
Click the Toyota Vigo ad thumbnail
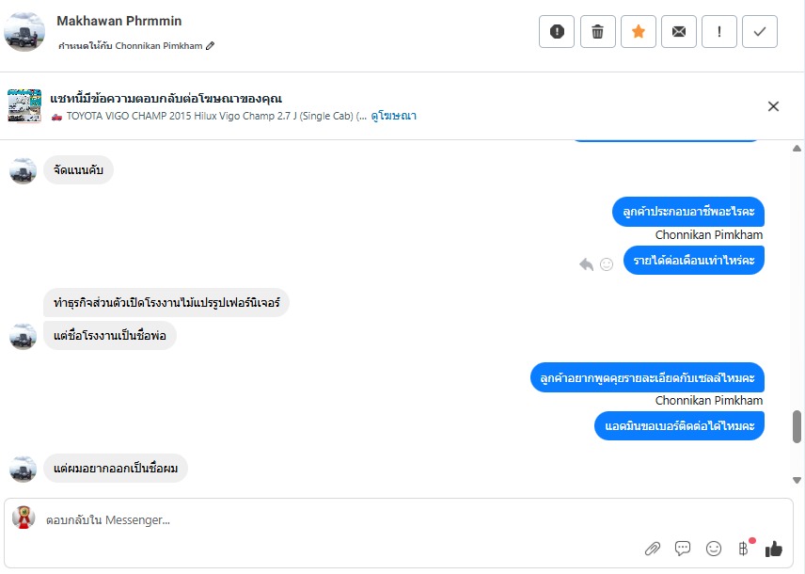24,105
